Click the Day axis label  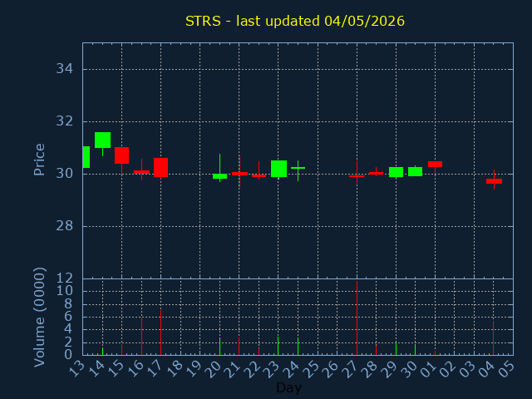point(288,387)
